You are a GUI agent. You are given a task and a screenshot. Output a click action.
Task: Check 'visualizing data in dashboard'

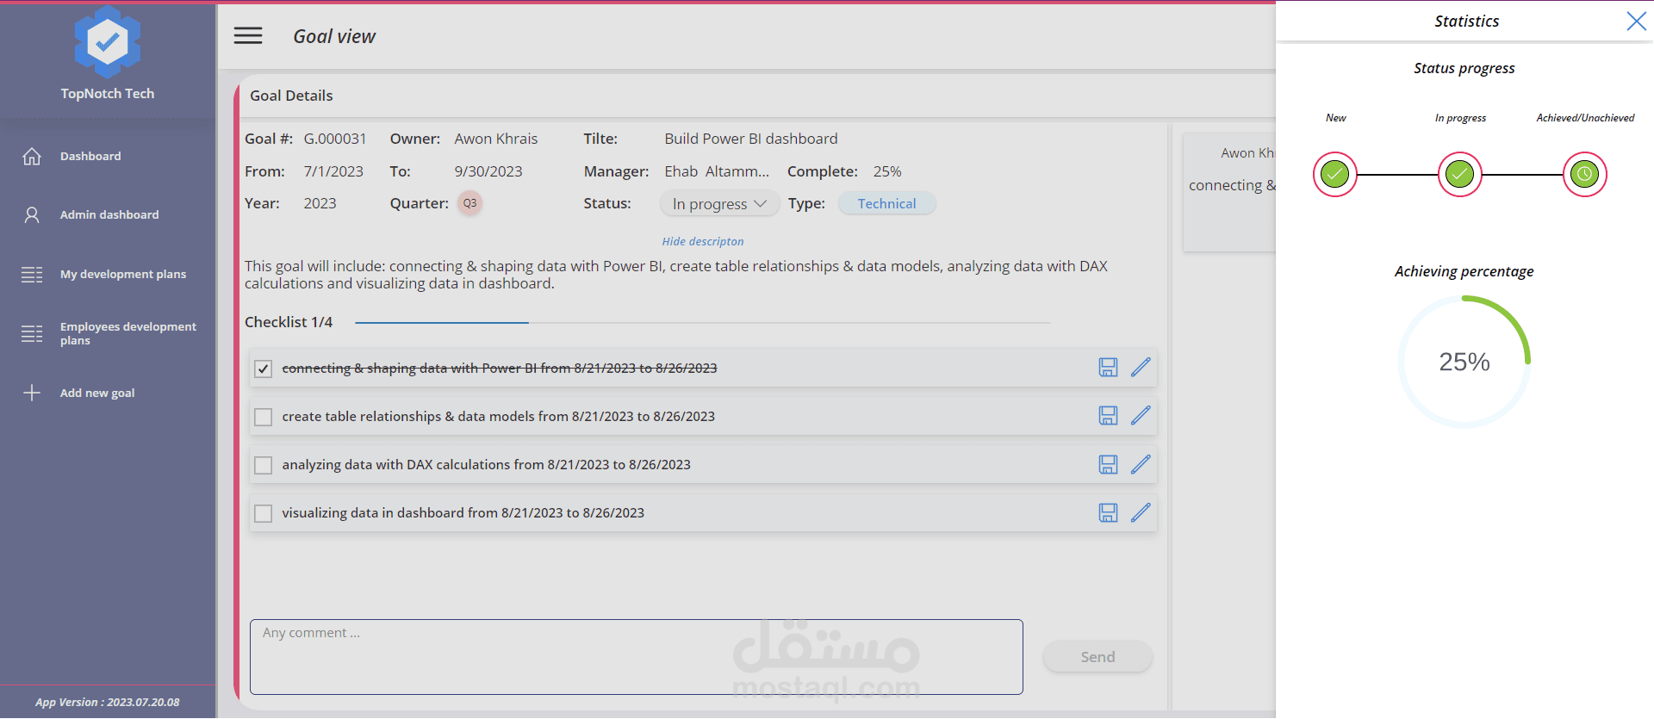pyautogui.click(x=264, y=513)
